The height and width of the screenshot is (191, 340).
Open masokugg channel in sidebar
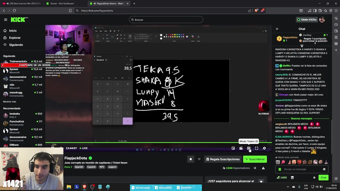(22, 94)
